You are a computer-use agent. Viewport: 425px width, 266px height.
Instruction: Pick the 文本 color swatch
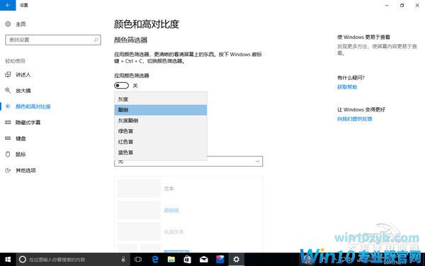point(139,189)
